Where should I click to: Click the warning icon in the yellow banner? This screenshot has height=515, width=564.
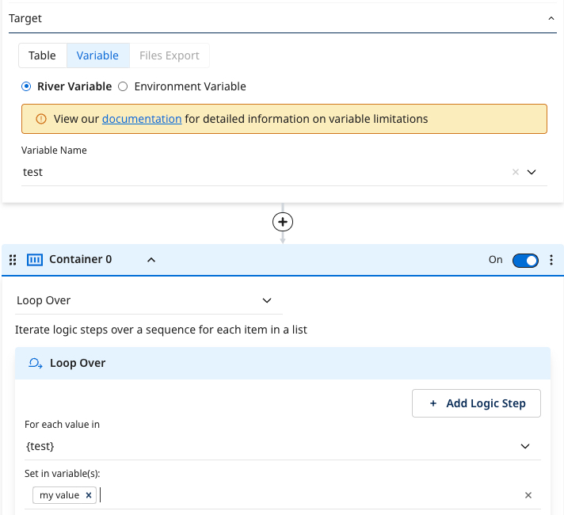[x=41, y=120]
